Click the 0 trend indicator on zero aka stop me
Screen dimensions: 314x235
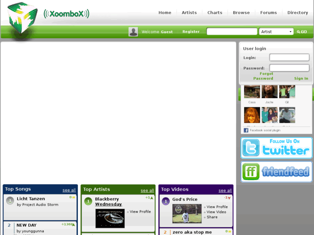click(228, 232)
